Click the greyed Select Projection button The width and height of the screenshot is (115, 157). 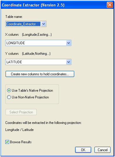coord(21,112)
